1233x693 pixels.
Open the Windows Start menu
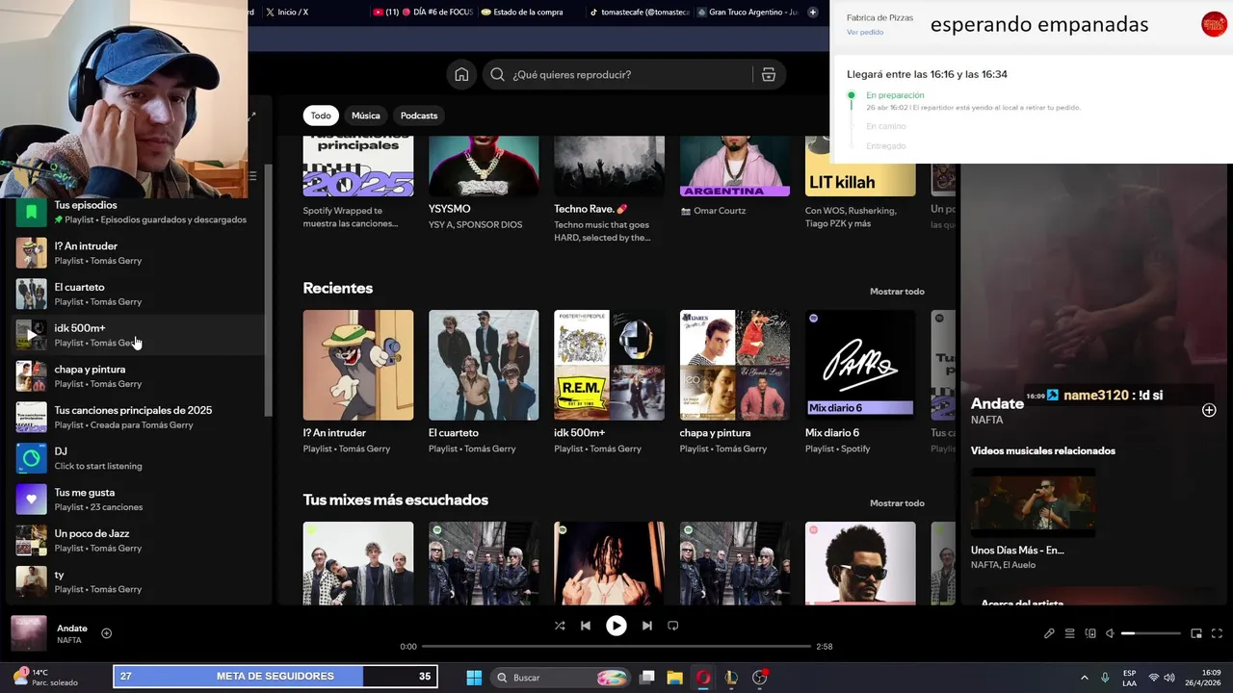pos(474,678)
